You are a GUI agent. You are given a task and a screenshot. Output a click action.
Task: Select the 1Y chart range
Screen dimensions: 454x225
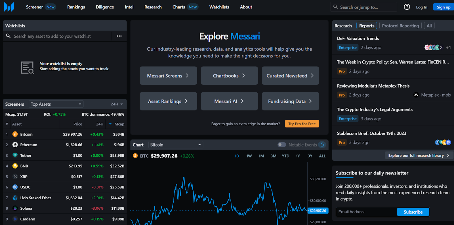point(298,156)
